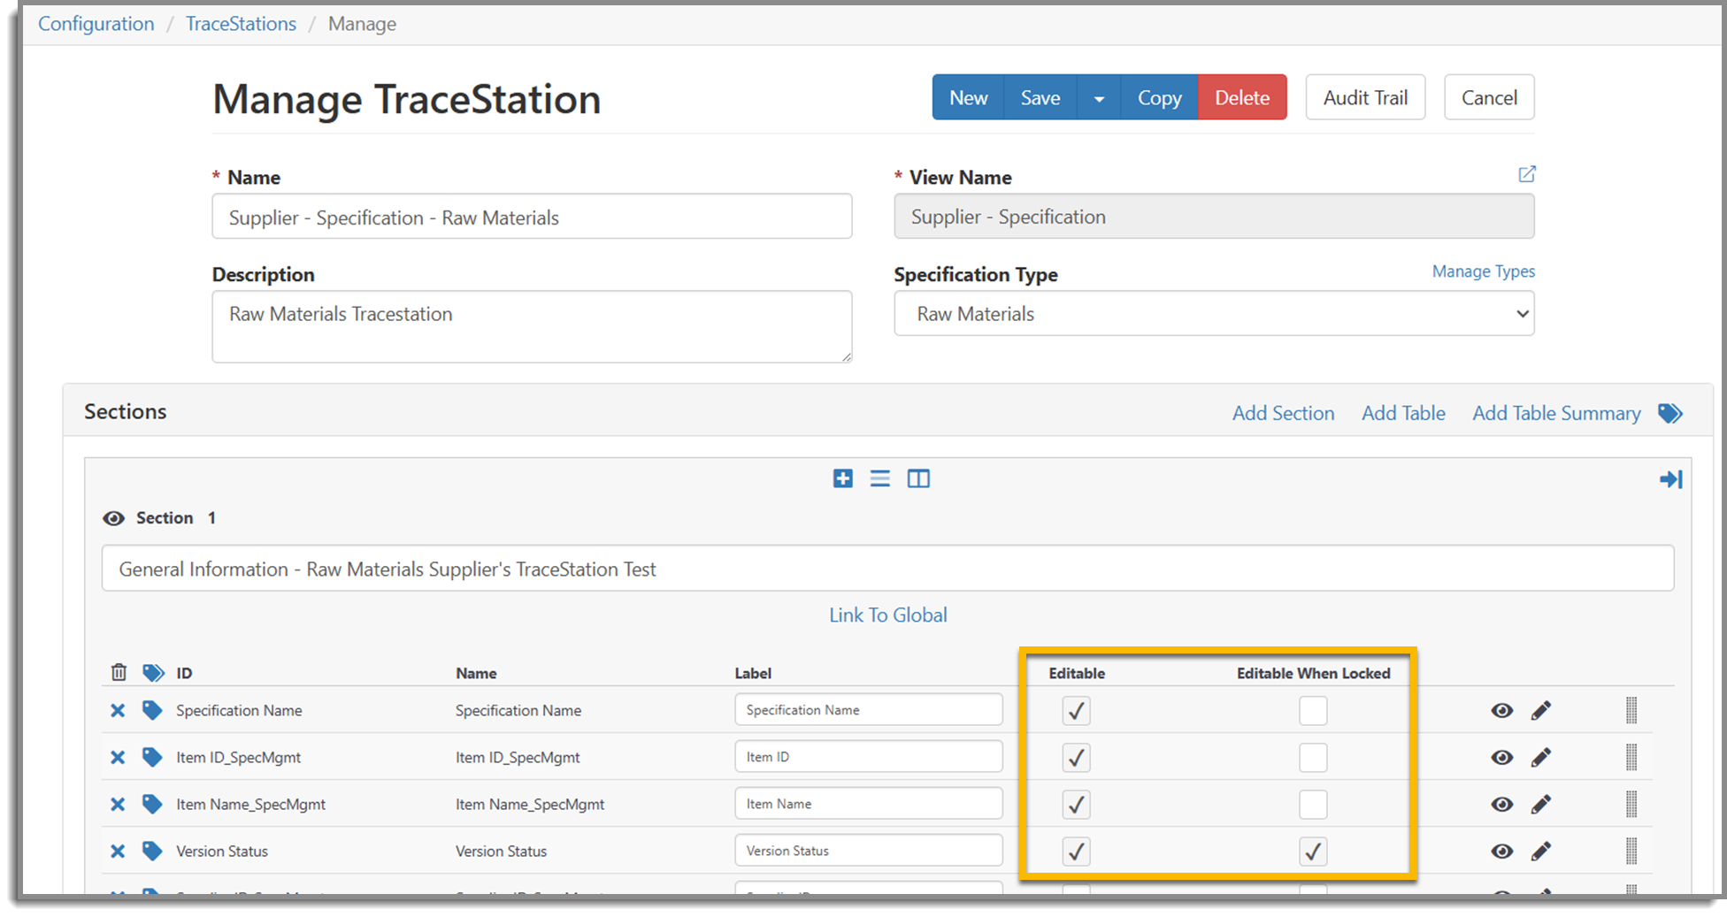The width and height of the screenshot is (1727, 917).
Task: Click the tags icon beside Add Table Summary
Action: pyautogui.click(x=1669, y=413)
